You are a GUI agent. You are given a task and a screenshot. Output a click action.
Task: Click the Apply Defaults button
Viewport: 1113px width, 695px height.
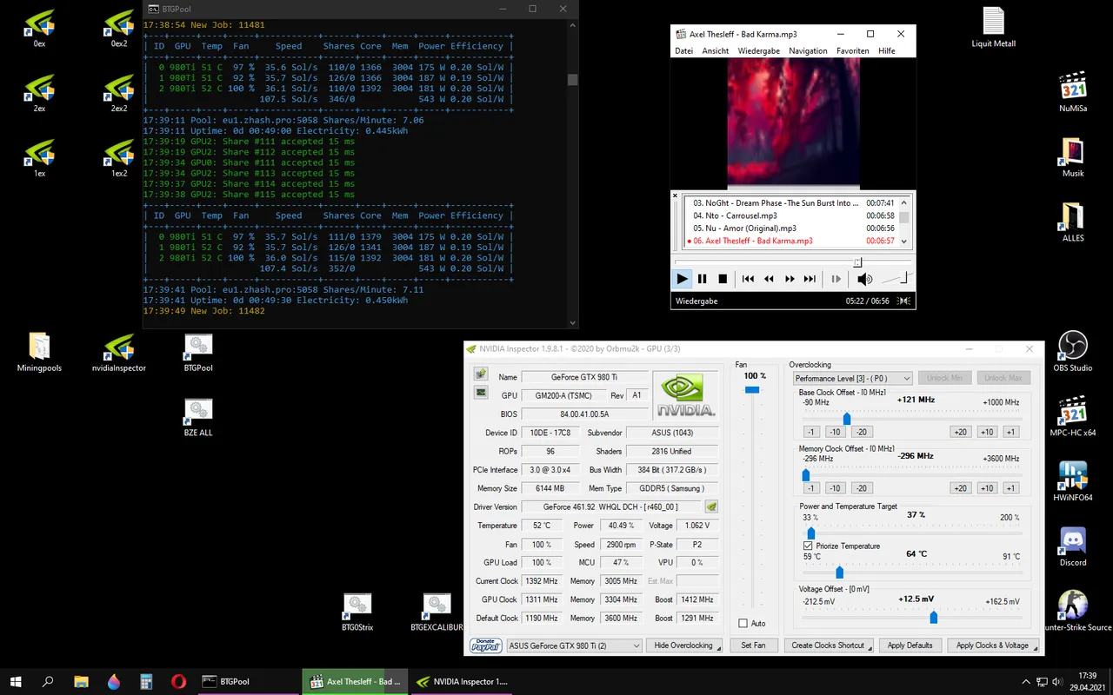(x=910, y=645)
